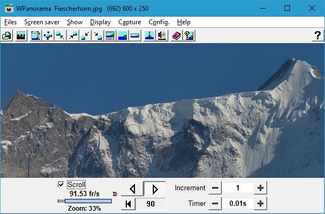This screenshot has width=325, height=214.
Task: Decrease Timer with minus button
Action: click(x=215, y=203)
